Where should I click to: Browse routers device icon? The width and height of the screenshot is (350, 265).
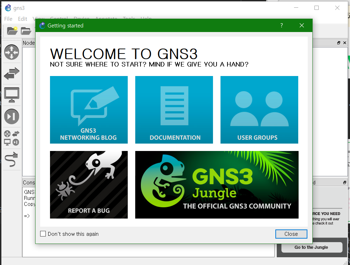point(12,52)
